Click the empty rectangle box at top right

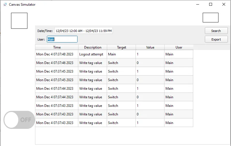[210, 17]
